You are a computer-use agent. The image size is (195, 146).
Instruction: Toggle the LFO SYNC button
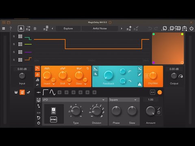(x=54, y=120)
